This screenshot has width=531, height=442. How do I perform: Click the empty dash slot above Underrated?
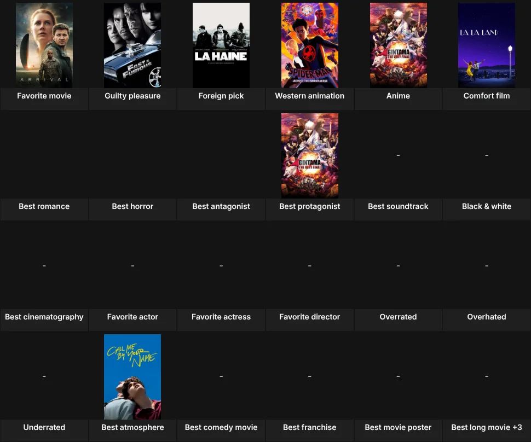pos(44,376)
